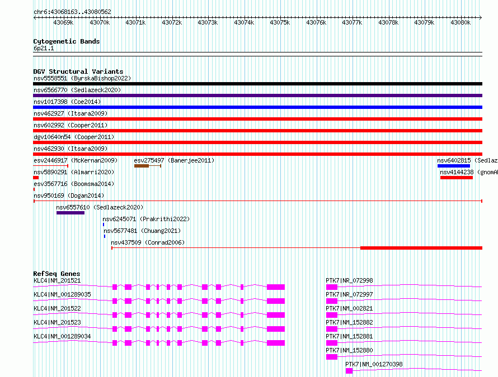Click the PTK7|NM_001270398 first exon block
This screenshot has height=377, width=498.
coord(349,371)
